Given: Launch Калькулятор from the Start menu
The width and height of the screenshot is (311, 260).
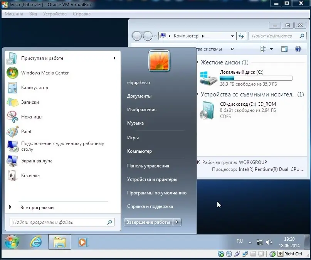Looking at the screenshot, I should [27, 88].
